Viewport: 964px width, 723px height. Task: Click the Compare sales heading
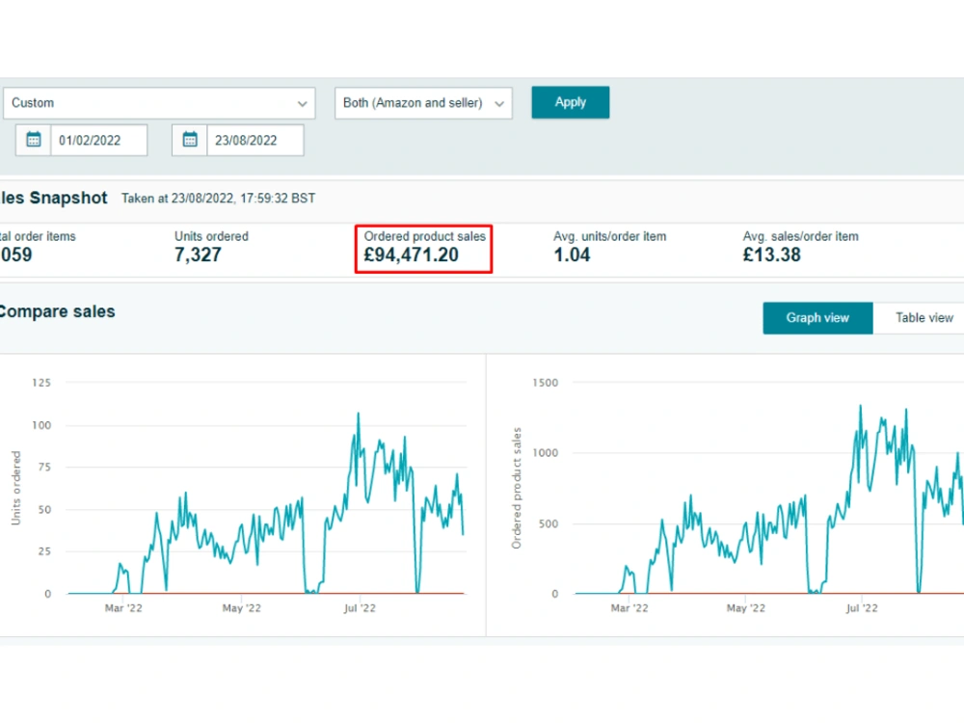click(x=57, y=311)
